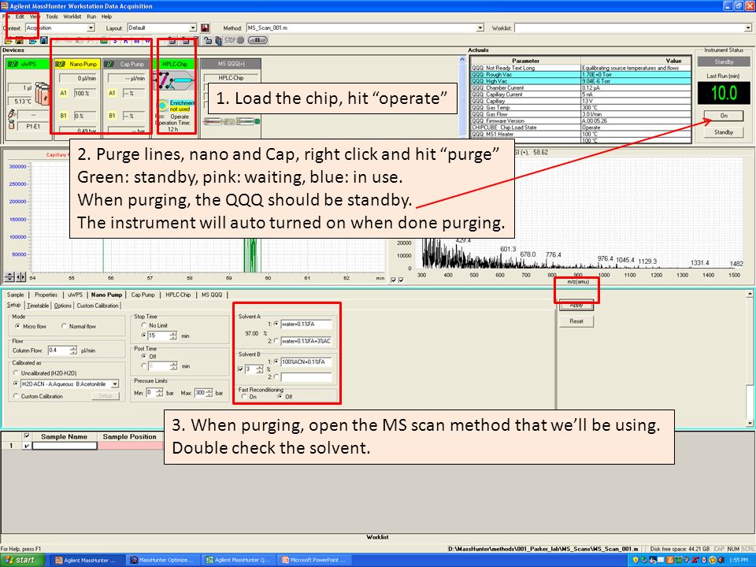Open the Tools menu
The image size is (756, 567).
pos(52,17)
